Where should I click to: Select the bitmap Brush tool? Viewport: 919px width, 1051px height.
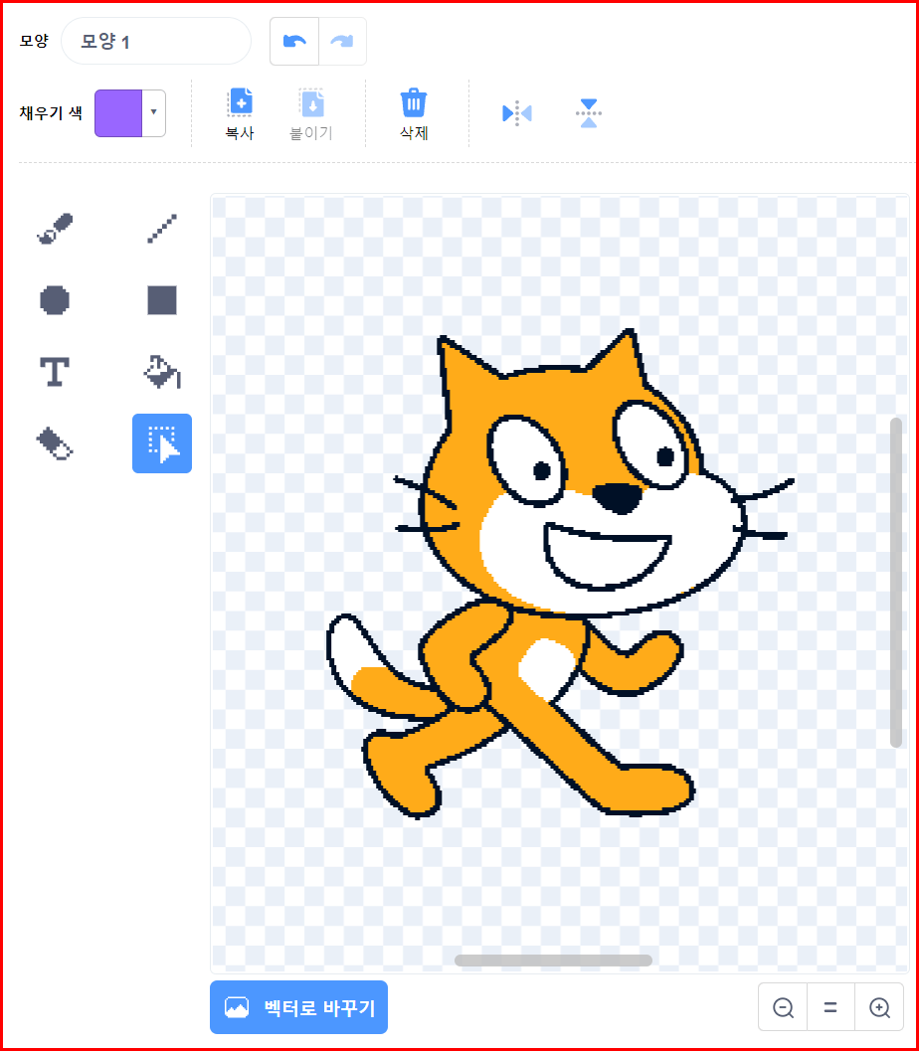[x=55, y=229]
